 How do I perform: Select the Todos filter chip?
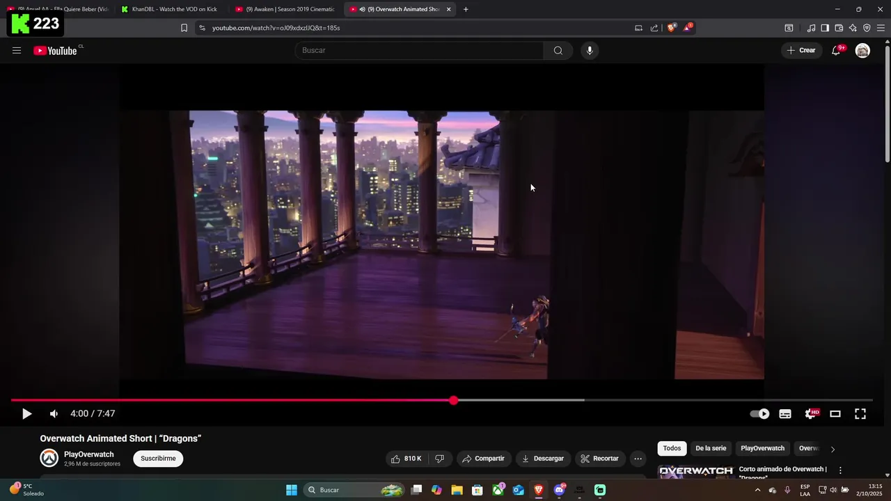coord(672,448)
